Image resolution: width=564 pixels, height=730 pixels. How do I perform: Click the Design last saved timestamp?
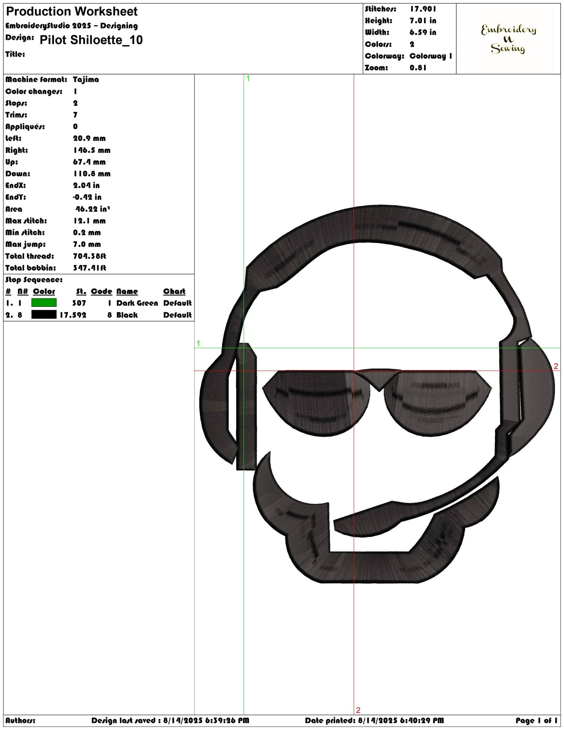pos(170,720)
